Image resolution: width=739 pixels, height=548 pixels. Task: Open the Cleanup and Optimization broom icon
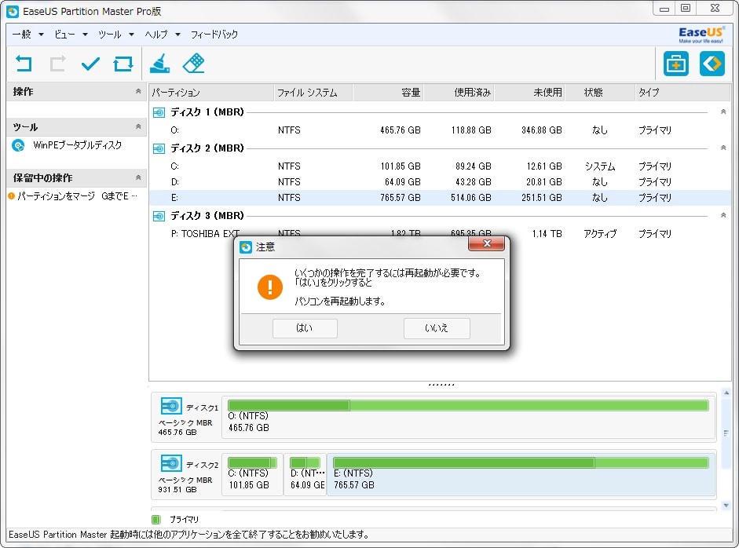pyautogui.click(x=160, y=64)
